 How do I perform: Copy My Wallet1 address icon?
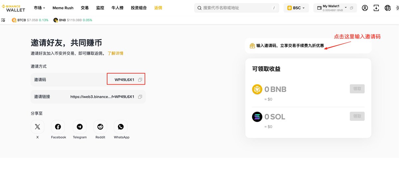351,8
